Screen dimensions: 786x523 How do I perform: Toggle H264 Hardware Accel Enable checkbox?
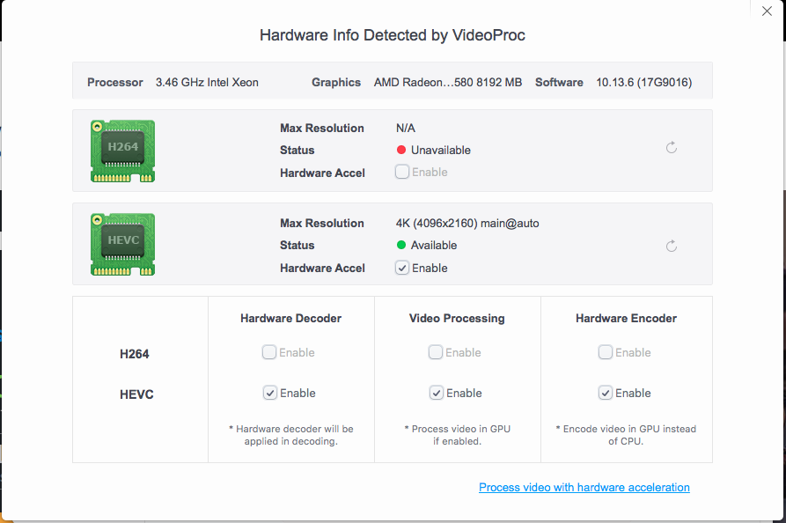[402, 172]
